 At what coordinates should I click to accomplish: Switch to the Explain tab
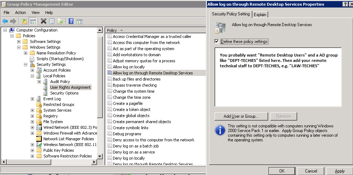[x=260, y=14]
